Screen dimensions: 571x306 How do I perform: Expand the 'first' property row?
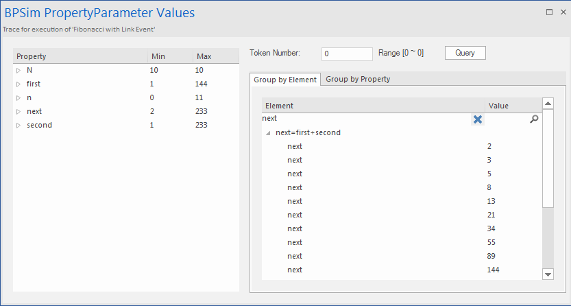19,84
